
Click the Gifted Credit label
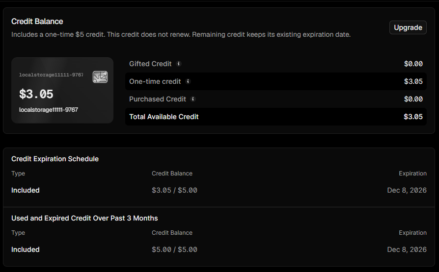click(x=150, y=64)
